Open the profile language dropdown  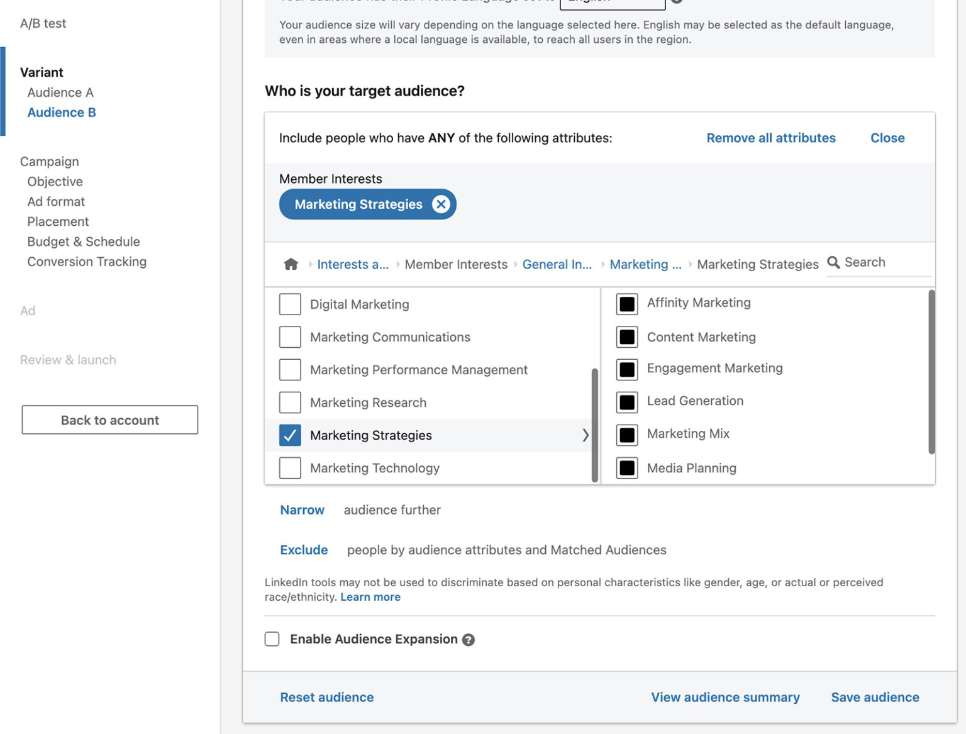[611, 2]
